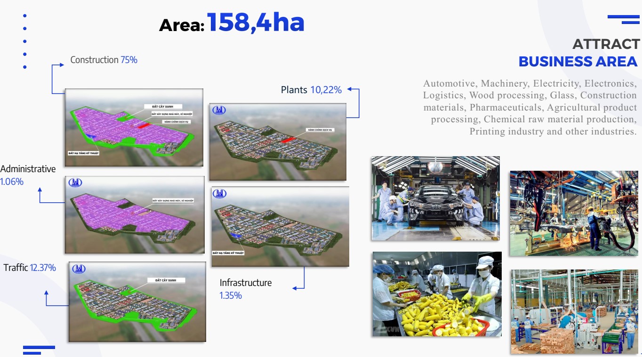Click the logo on the Plants map
The image size is (642, 357).
click(x=219, y=110)
